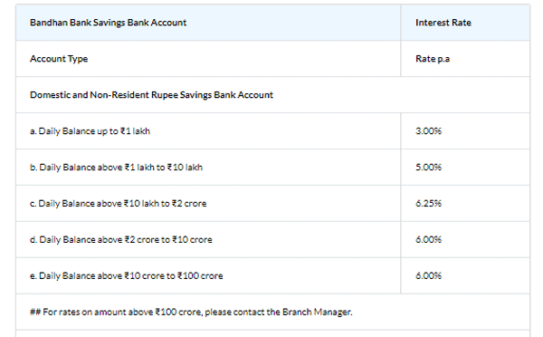
Task: Select the 6.25% rate value
Action: 428,203
